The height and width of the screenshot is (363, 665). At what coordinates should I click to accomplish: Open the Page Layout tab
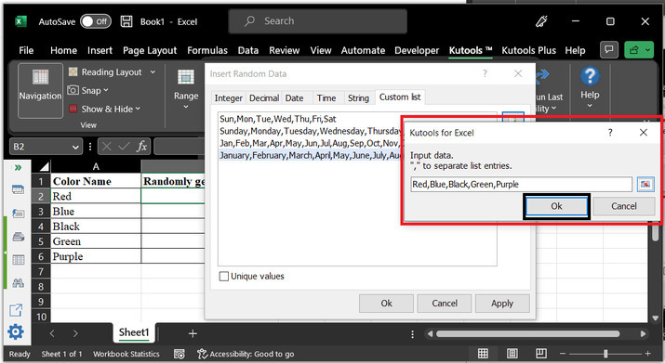[x=150, y=50]
